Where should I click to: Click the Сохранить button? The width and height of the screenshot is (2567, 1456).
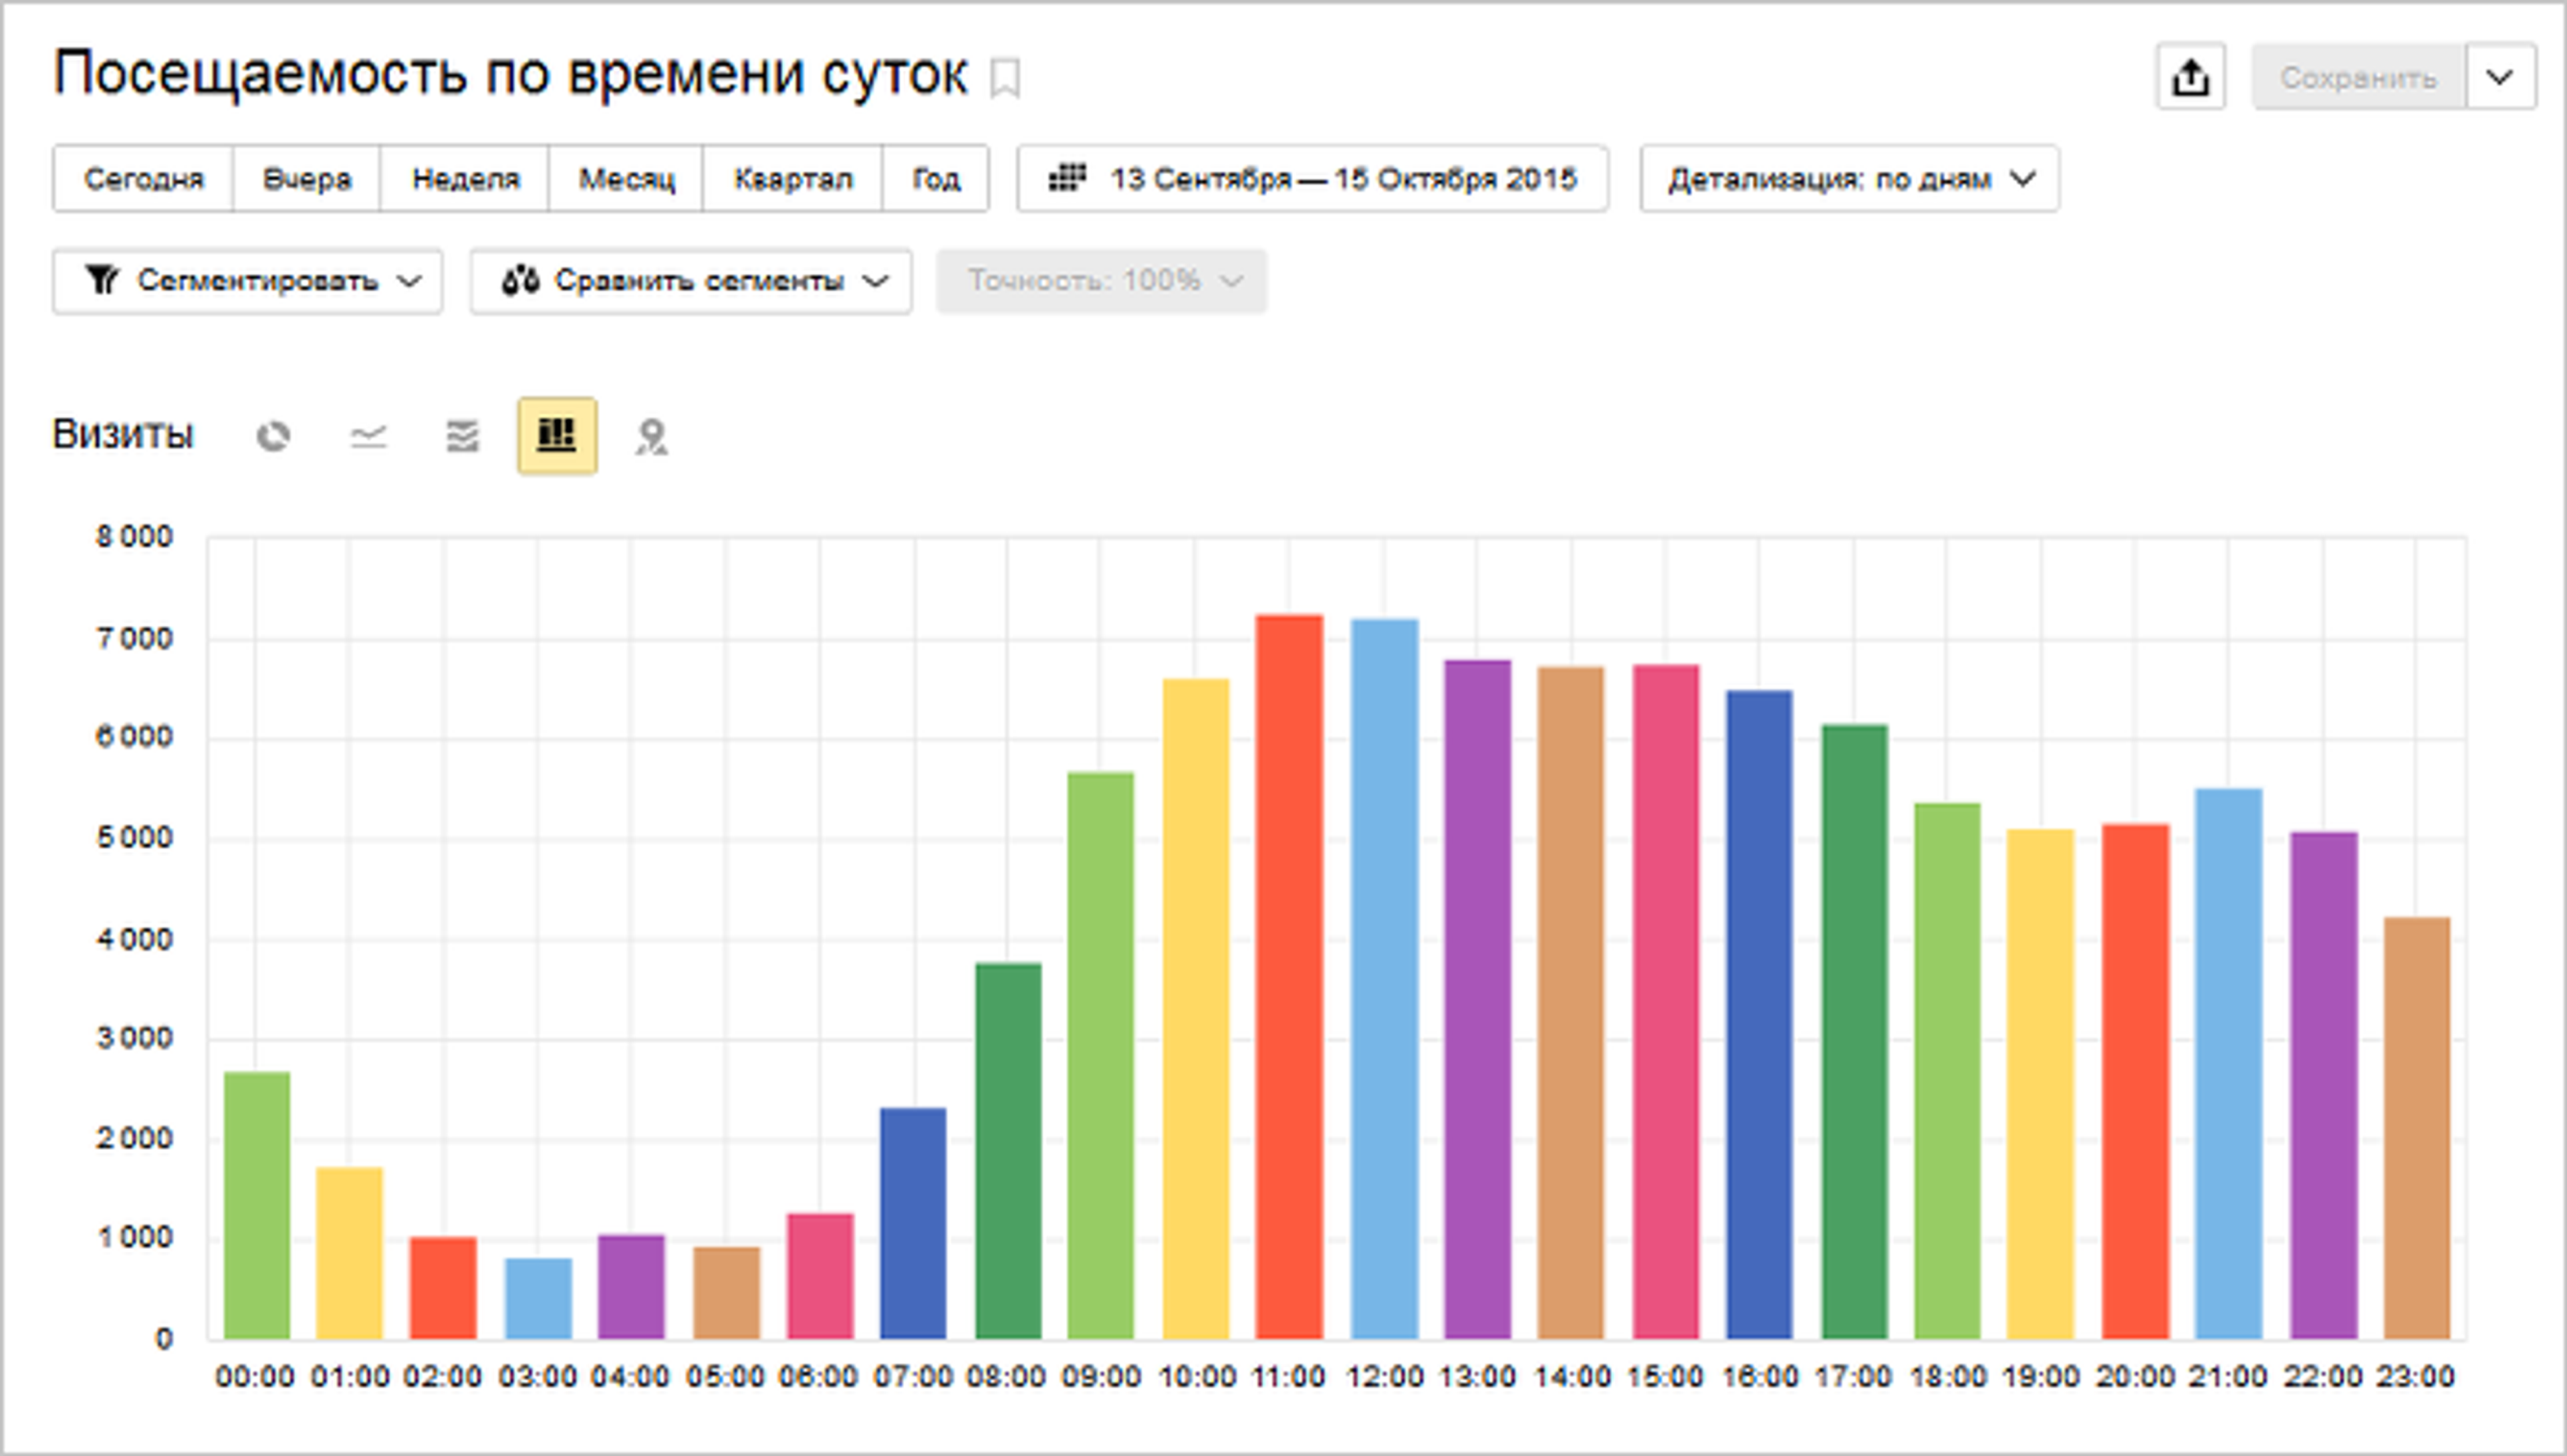tap(2358, 77)
